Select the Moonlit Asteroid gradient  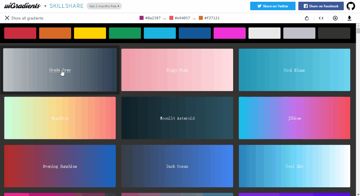(177, 118)
